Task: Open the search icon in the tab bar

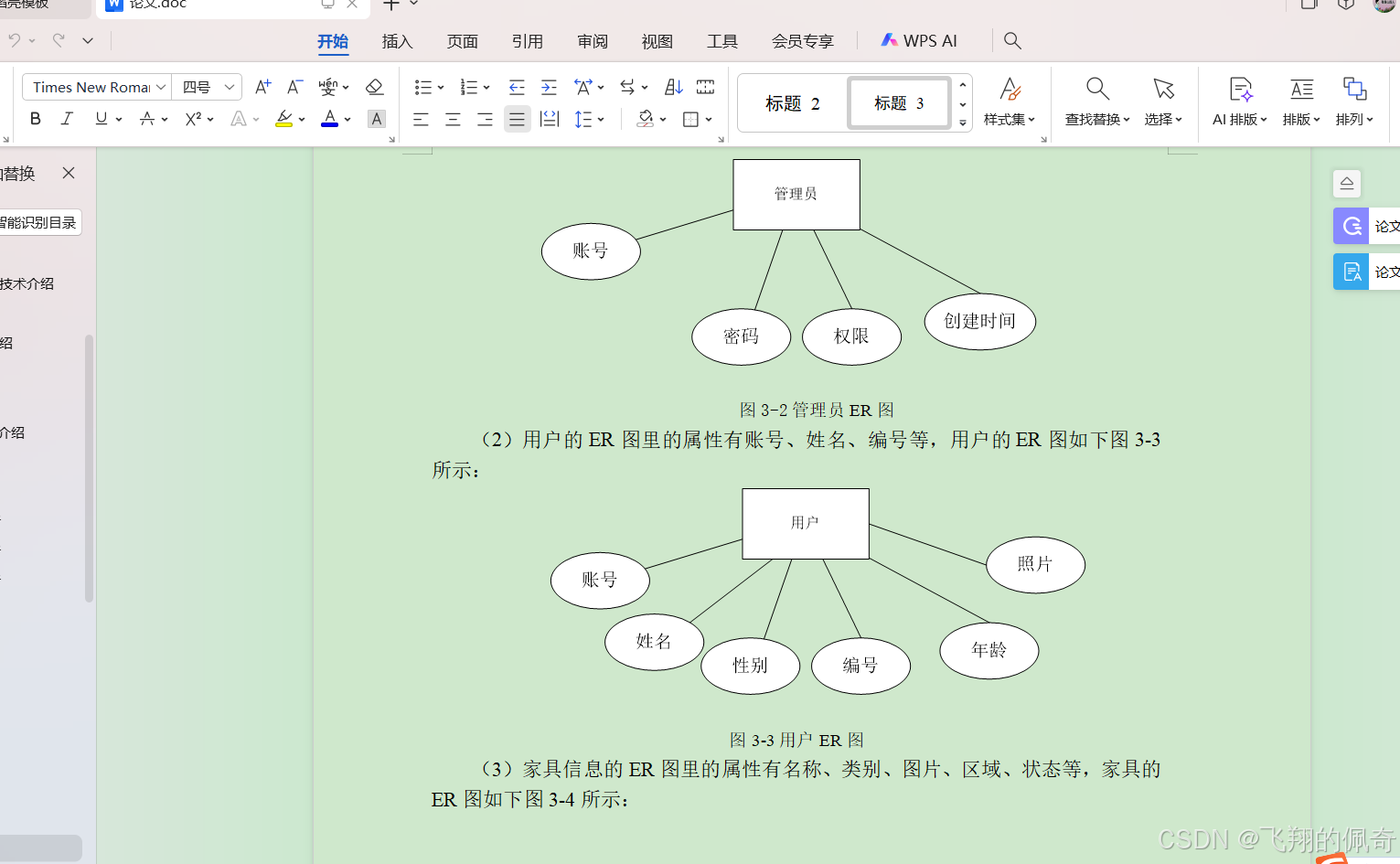Action: tap(1012, 40)
